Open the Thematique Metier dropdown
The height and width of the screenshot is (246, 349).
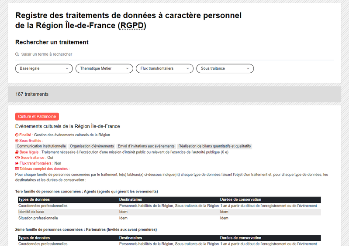click(x=104, y=68)
